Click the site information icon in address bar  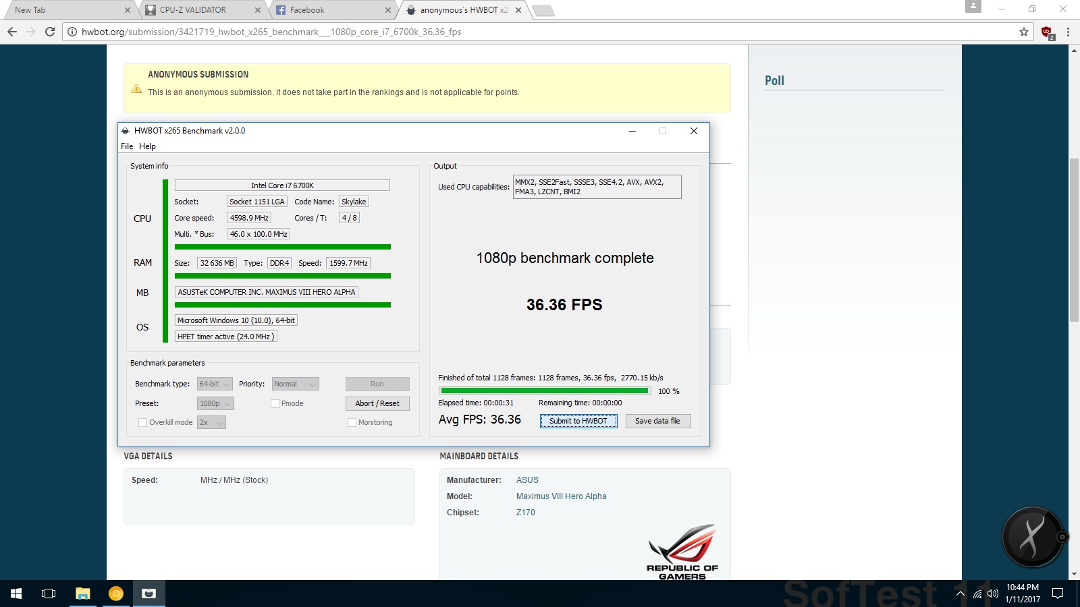pos(72,32)
